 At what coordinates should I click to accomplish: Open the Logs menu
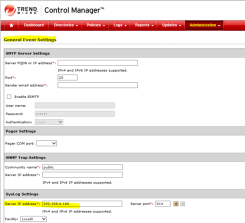coord(120,25)
